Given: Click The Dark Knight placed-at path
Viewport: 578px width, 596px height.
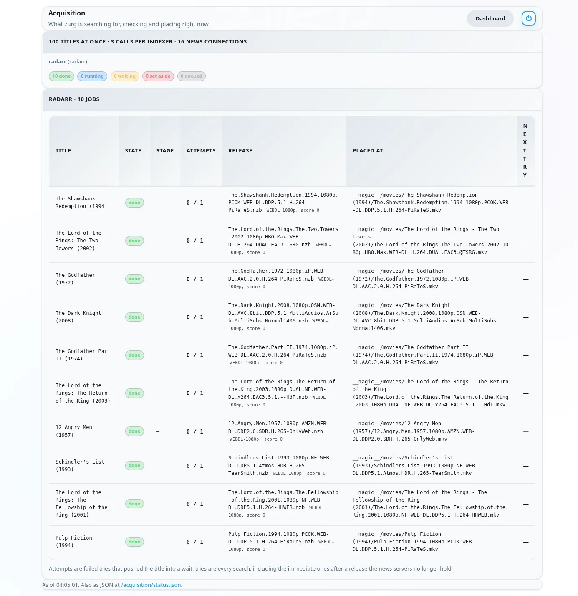Looking at the screenshot, I should (426, 317).
